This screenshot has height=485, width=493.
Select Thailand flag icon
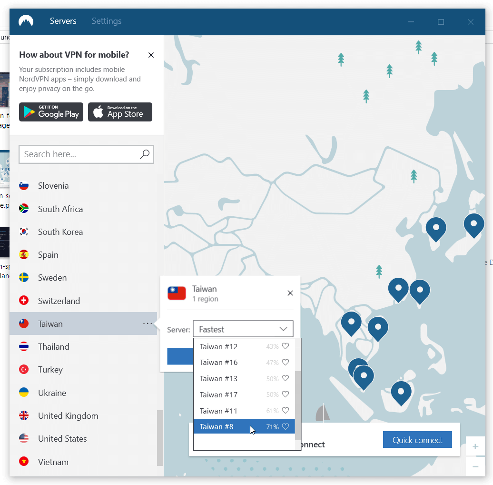pyautogui.click(x=24, y=346)
